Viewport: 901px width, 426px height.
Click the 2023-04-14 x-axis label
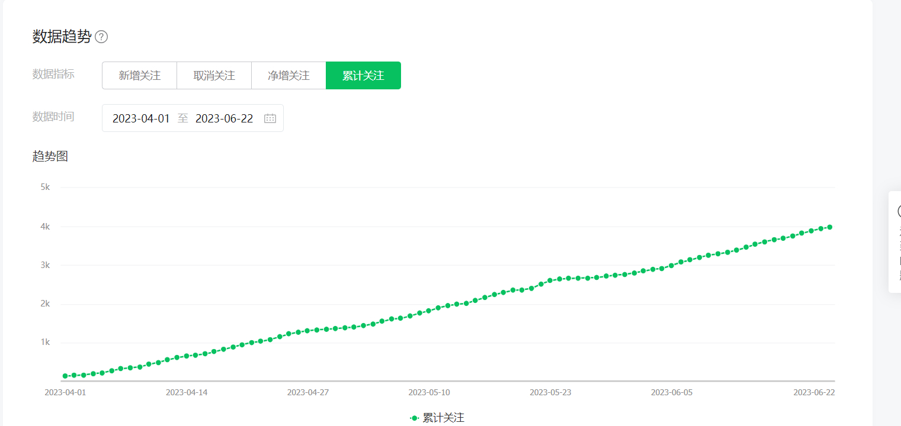187,392
